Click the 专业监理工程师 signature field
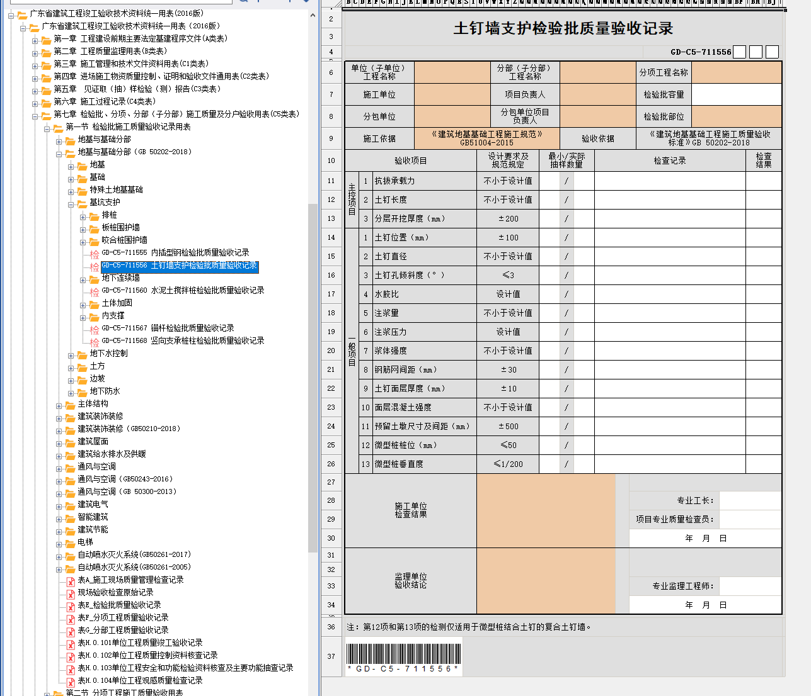Image resolution: width=811 pixels, height=696 pixels. coord(750,586)
